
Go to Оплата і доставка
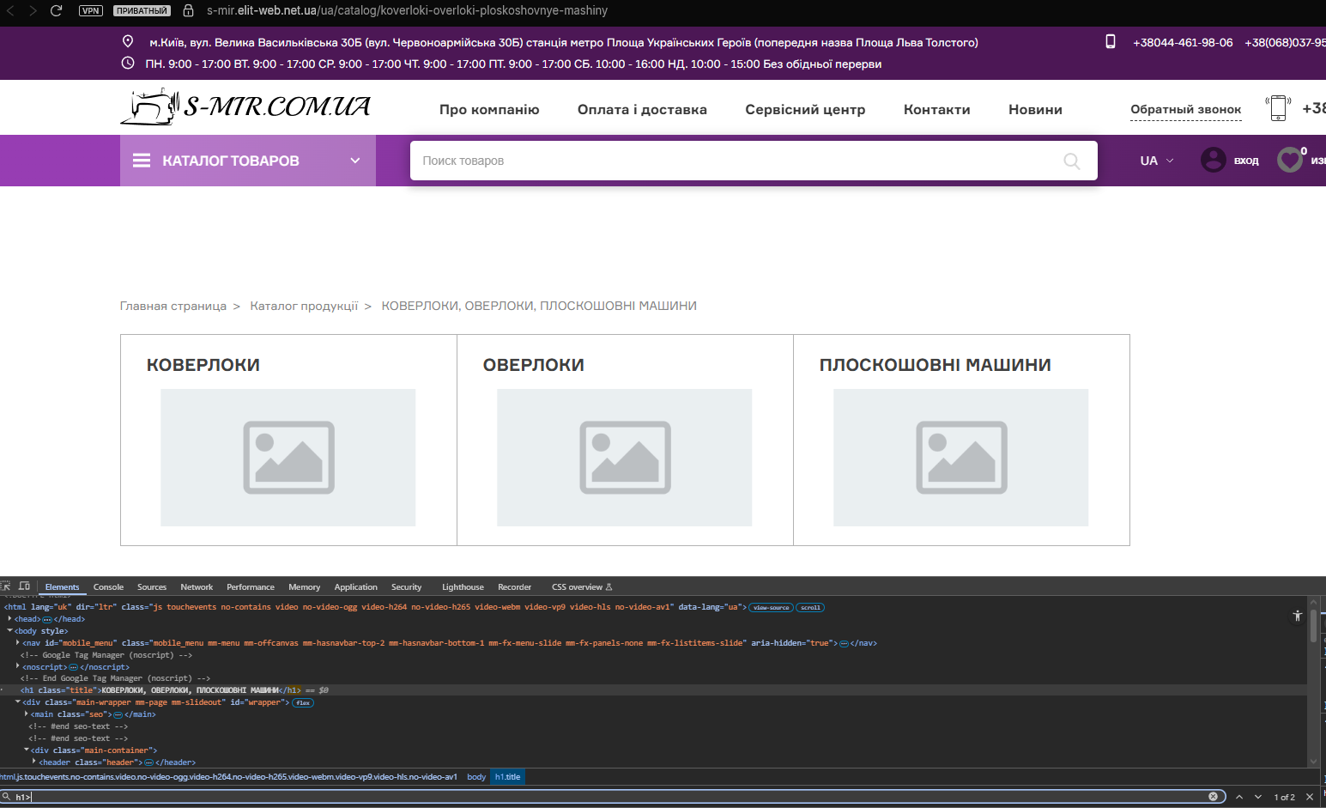642,110
